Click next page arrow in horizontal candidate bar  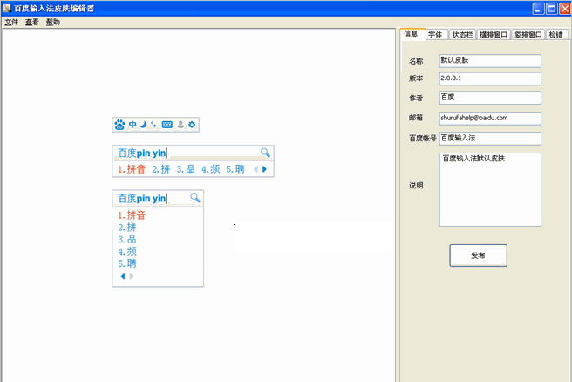tap(264, 169)
